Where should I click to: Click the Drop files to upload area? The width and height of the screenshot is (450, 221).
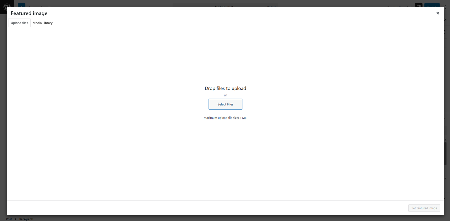click(x=225, y=88)
